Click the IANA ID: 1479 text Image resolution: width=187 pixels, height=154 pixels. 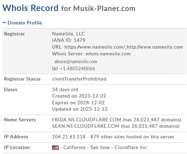[x=69, y=40]
